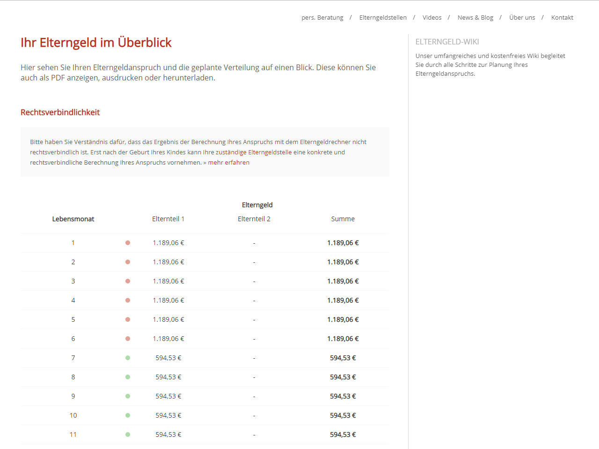Image resolution: width=599 pixels, height=449 pixels.
Task: Select Lebensmonat number 4
Action: [x=73, y=300]
